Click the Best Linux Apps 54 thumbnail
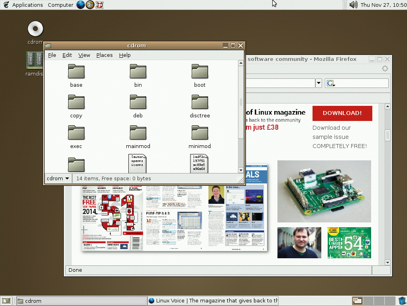This screenshot has height=306, width=407. coord(349,243)
